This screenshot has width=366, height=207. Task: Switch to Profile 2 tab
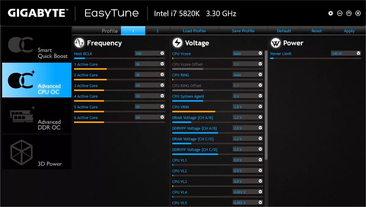(157, 31)
